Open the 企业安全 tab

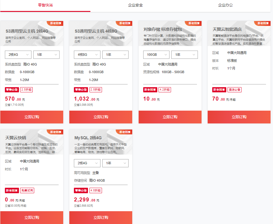click(135, 5)
